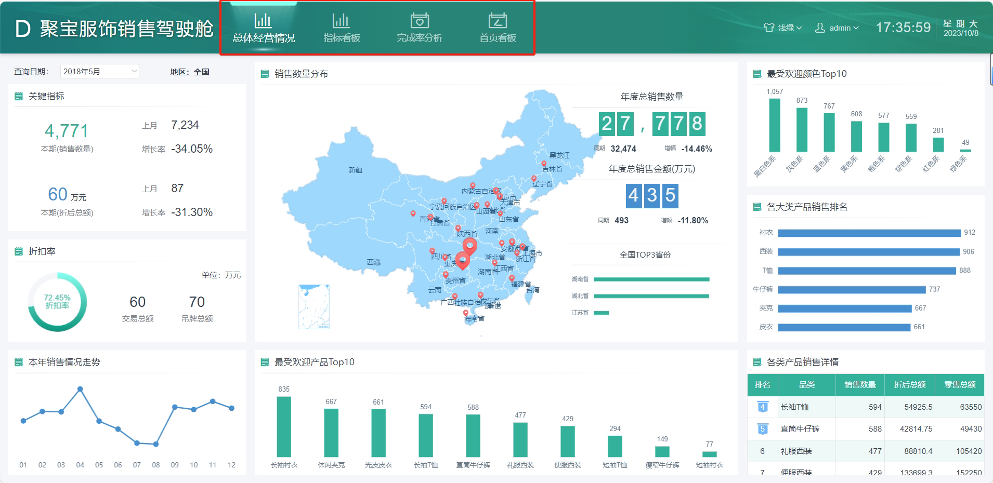Click the 黑白色系 bar in color chart
993x483 pixels.
[x=775, y=125]
